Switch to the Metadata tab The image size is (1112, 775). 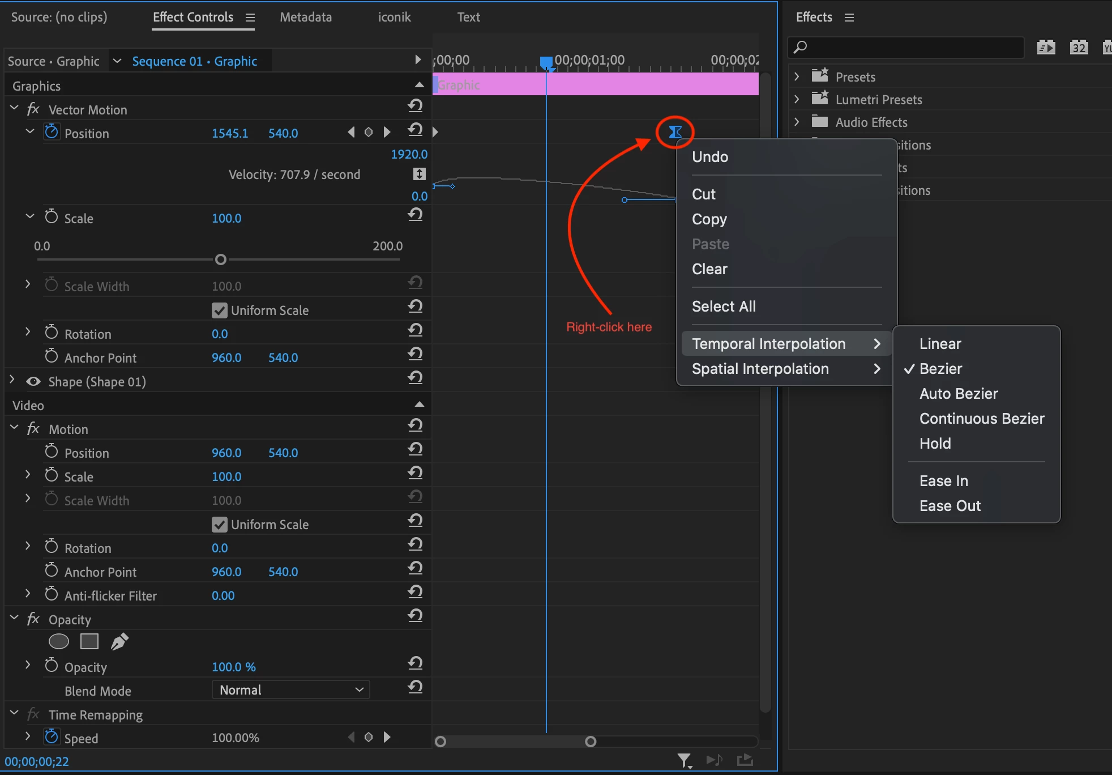pyautogui.click(x=306, y=17)
